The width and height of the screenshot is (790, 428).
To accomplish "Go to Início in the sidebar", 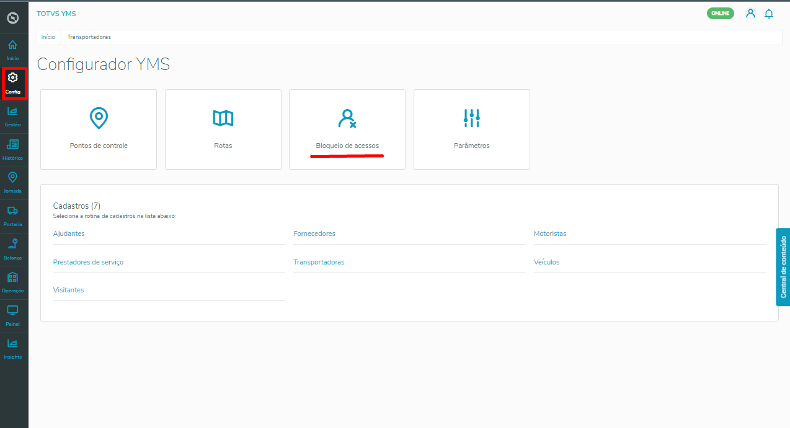I will coord(12,50).
